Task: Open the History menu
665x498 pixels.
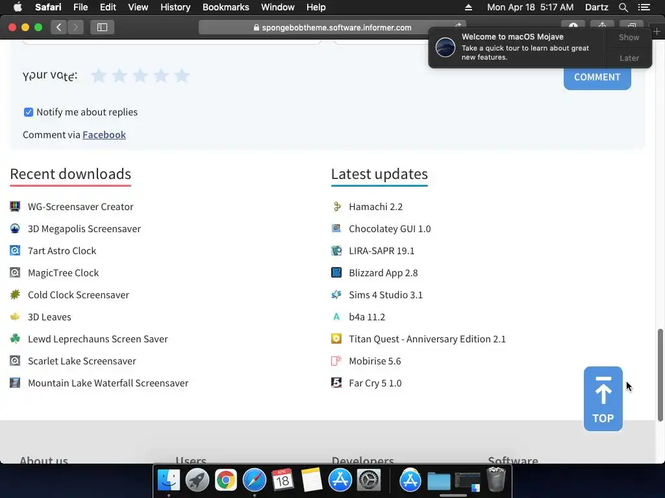Action: [x=175, y=7]
